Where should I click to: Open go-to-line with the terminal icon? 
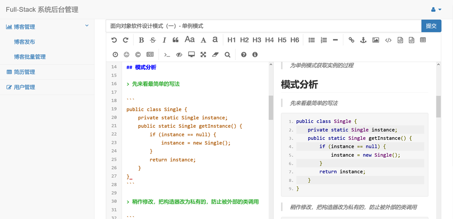click(x=167, y=54)
